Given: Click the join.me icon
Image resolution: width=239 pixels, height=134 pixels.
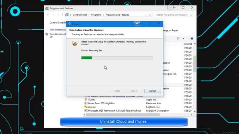Looking at the screenshot, I should [x=86, y=107].
